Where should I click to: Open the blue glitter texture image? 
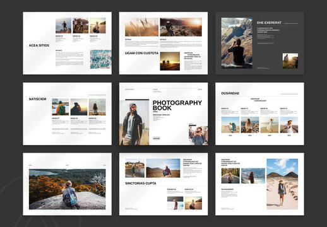coord(101,59)
